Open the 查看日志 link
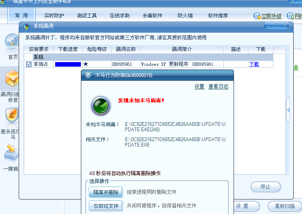This screenshot has height=214, width=302. click(x=218, y=87)
